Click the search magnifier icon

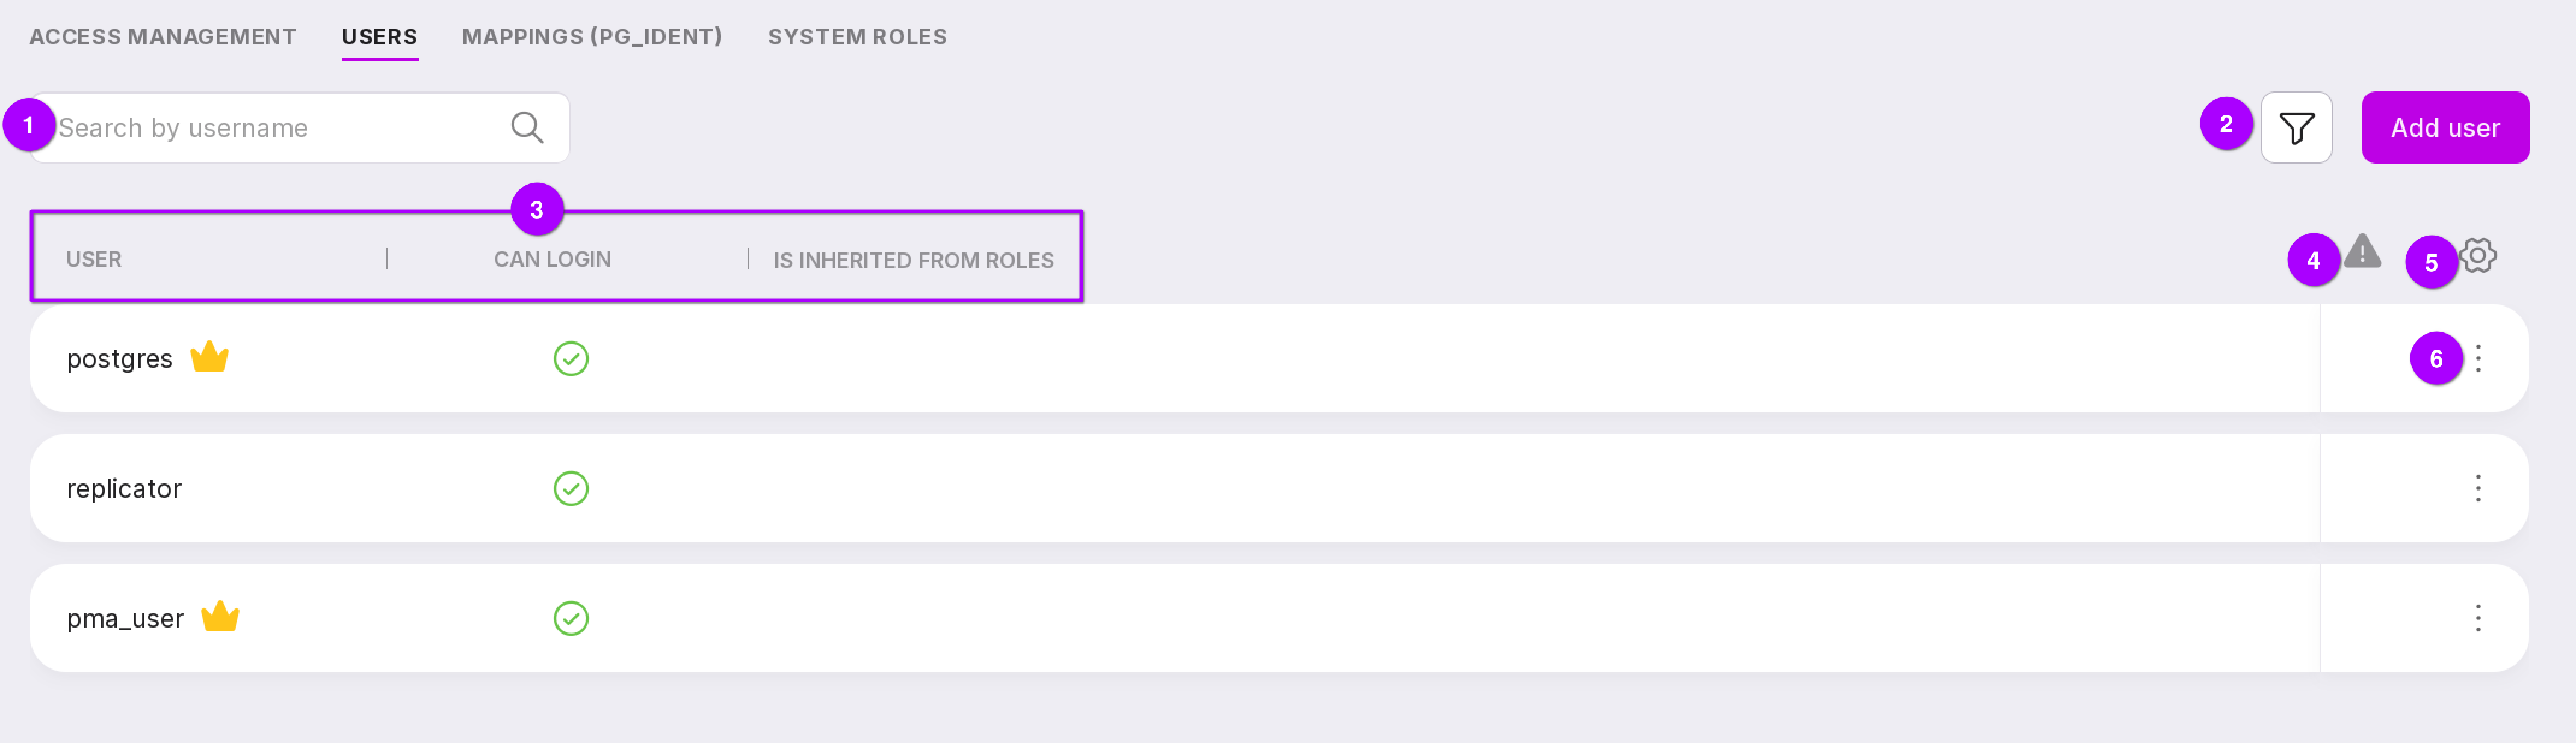pos(527,128)
